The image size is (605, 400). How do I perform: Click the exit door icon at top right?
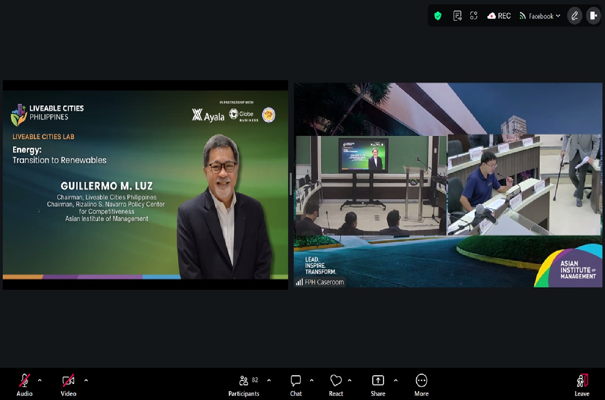coord(593,16)
